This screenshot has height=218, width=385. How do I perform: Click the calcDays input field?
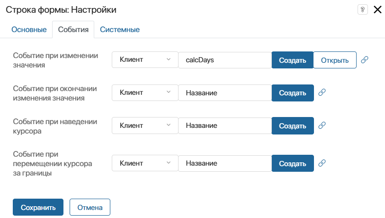(x=224, y=60)
